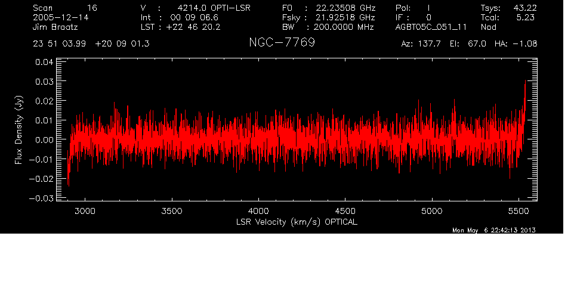Click the 5500 x-axis tick label
The image size is (574, 292).
(x=519, y=211)
